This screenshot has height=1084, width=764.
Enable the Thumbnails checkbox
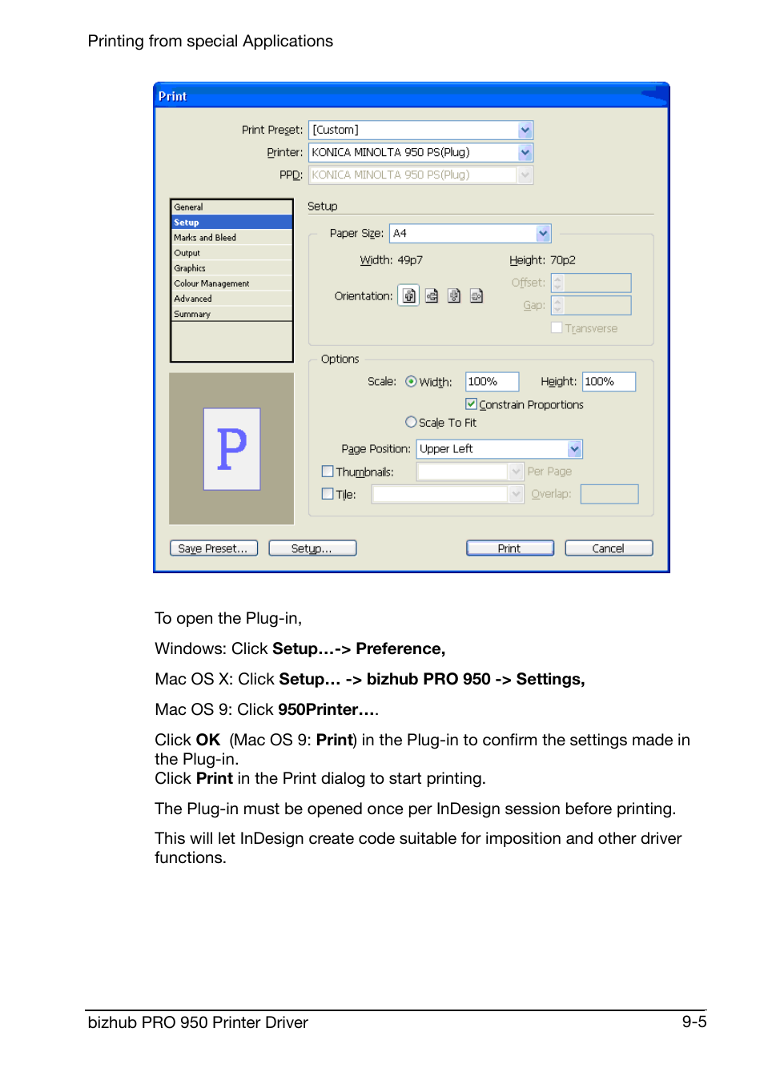pos(328,472)
